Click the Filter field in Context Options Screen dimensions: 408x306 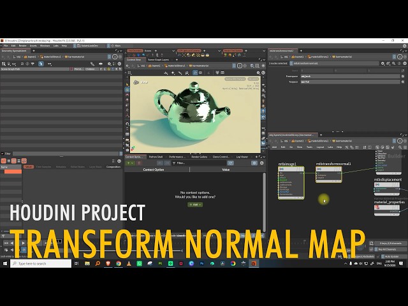(x=200, y=163)
